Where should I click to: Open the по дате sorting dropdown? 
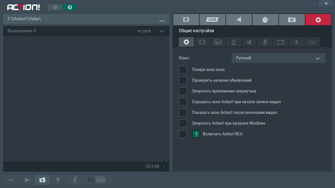point(150,31)
